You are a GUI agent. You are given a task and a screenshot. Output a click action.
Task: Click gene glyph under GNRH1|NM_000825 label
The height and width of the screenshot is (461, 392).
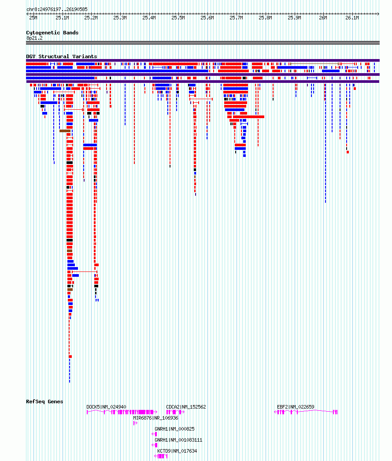click(x=154, y=434)
